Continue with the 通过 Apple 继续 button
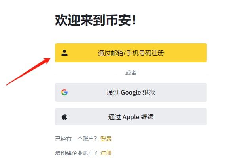 pyautogui.click(x=131, y=117)
